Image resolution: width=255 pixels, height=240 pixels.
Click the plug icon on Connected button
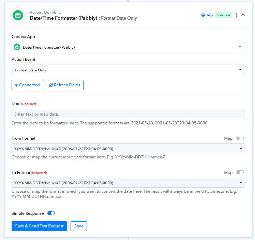[16, 85]
